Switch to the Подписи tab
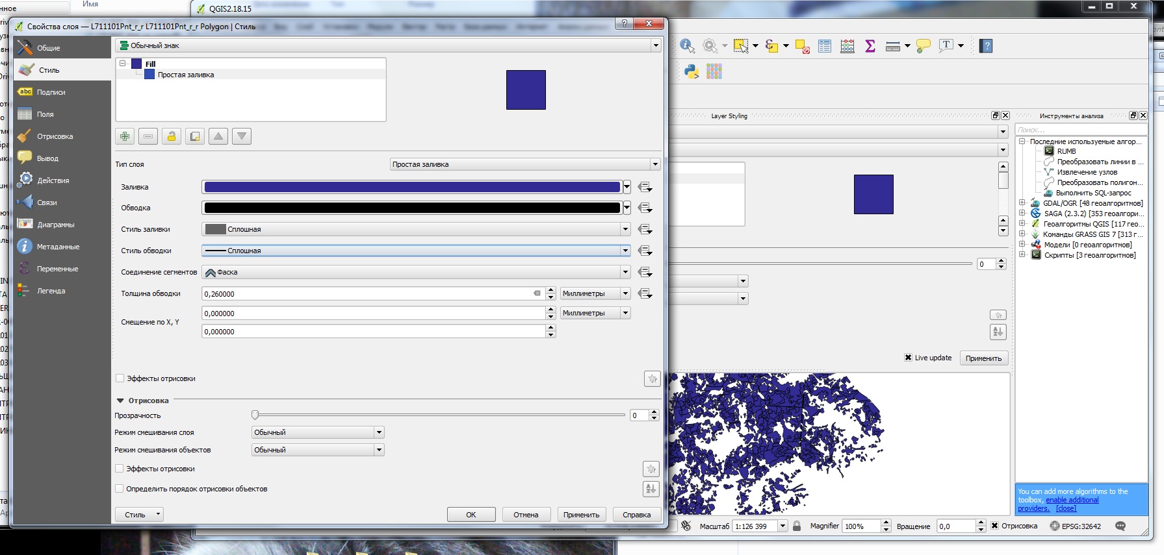Screen dimensions: 1164x555 (x=51, y=92)
